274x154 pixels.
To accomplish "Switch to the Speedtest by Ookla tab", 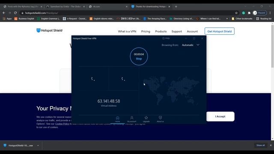I will pyautogui.click(x=65, y=7).
